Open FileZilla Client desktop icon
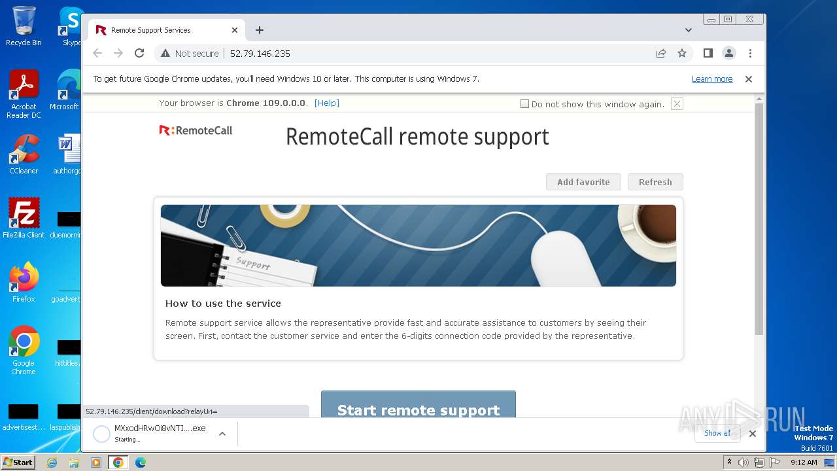This screenshot has width=837, height=471. 24,218
